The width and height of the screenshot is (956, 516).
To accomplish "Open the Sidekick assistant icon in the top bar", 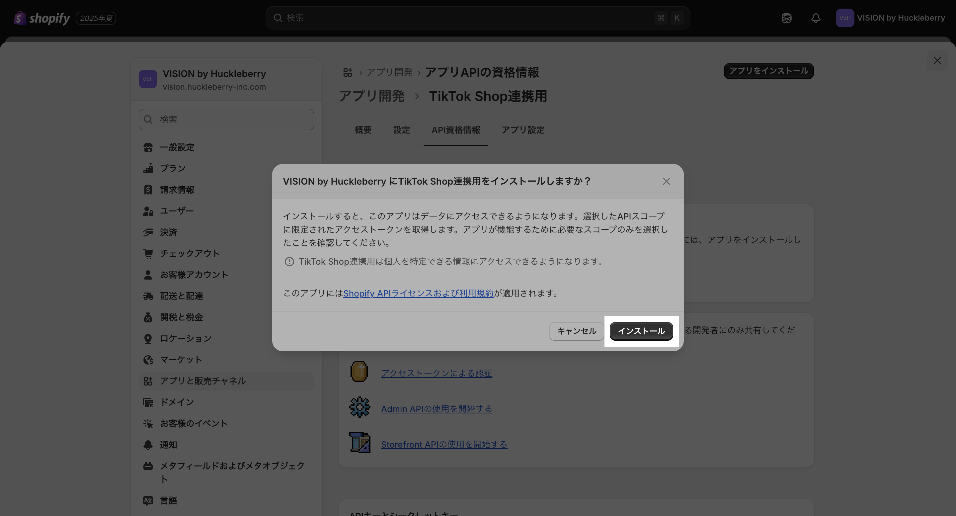I will [x=786, y=18].
